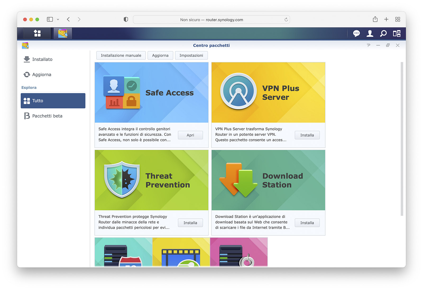Click the Package Center window title icon
This screenshot has width=423, height=290.
click(25, 45)
